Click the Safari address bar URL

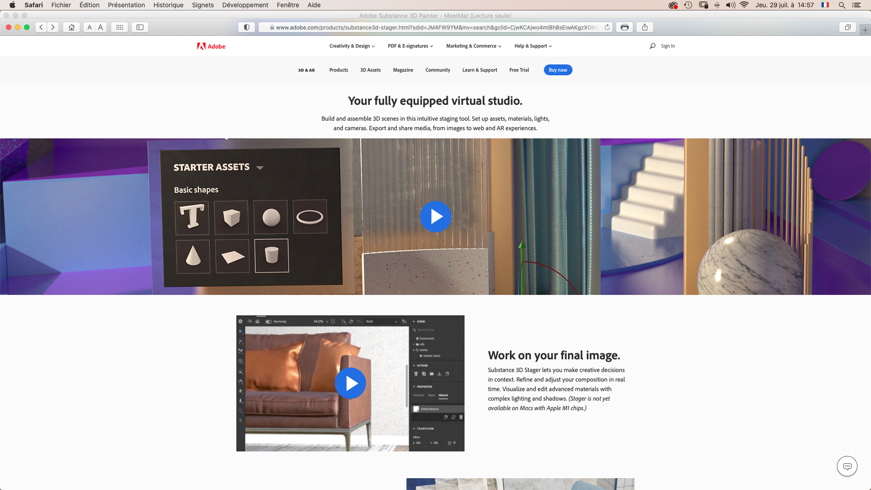tap(435, 27)
